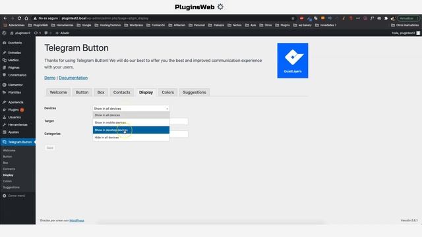
Task: Bookmark page with the star icon
Action: pyautogui.click(x=293, y=18)
